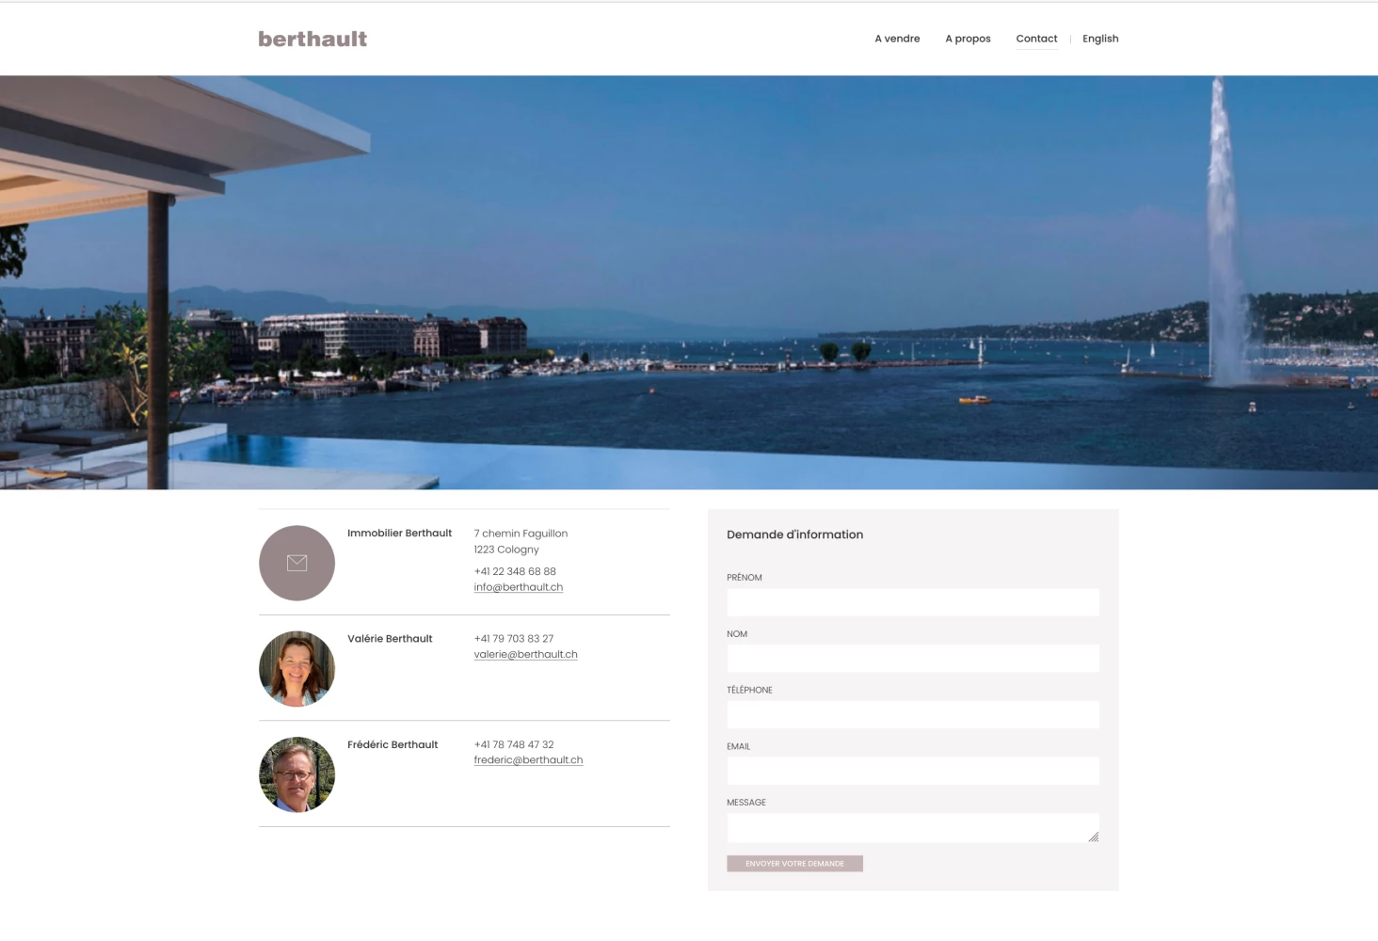Switch the site language to English

click(x=1100, y=39)
